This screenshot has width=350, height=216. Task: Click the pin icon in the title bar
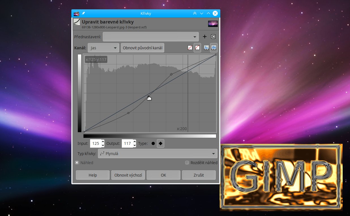pyautogui.click(x=83, y=13)
